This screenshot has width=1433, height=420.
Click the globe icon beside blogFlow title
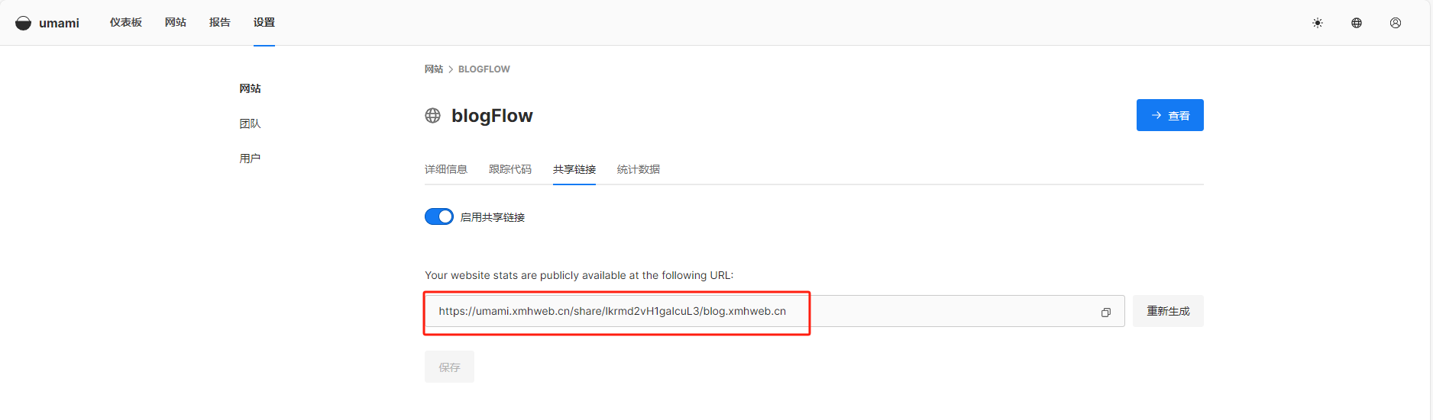(433, 115)
